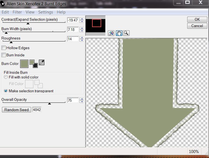This screenshot has height=158, width=209.
Task: Click the Contract/Expand Selection value field
Action: pos(73,20)
